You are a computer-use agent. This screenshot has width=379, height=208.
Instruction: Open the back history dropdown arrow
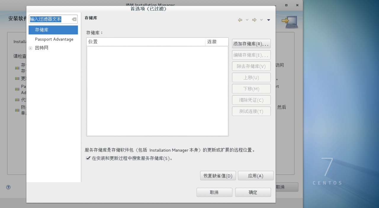pos(247,20)
